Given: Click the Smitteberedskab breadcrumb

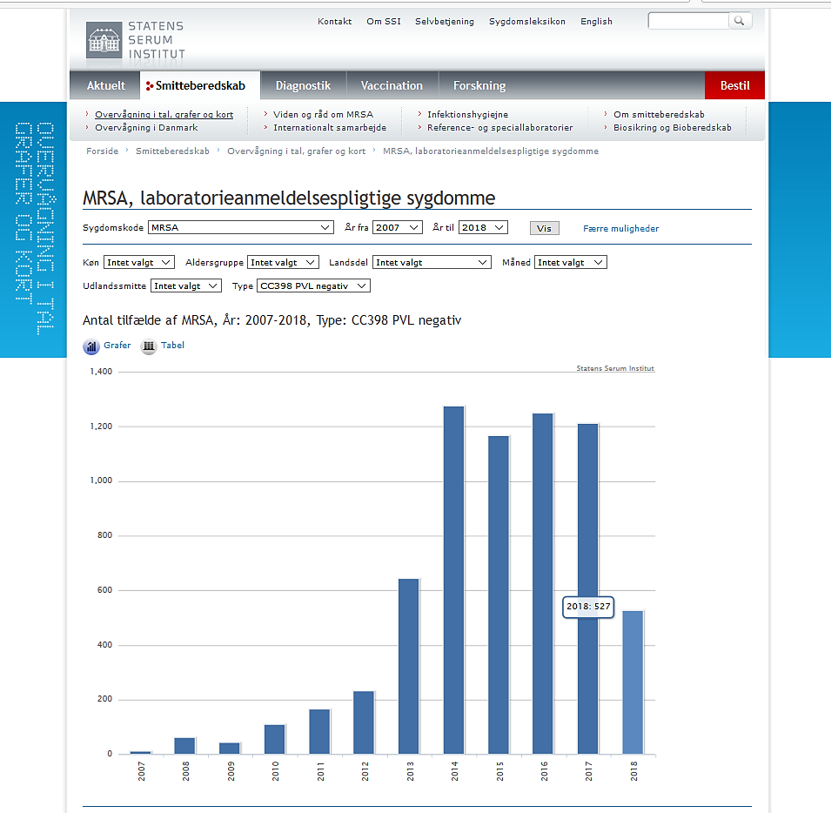Looking at the screenshot, I should click(172, 151).
